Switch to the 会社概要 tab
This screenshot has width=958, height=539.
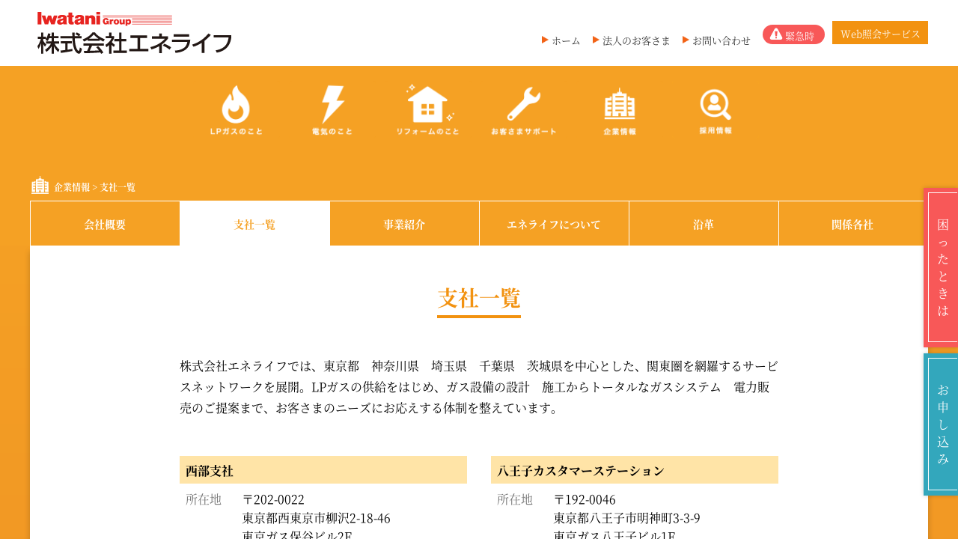click(105, 224)
